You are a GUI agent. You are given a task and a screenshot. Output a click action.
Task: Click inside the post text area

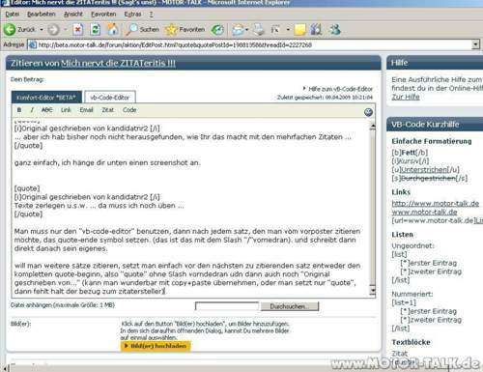[190, 208]
